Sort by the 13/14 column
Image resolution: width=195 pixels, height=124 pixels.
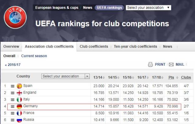99,78
